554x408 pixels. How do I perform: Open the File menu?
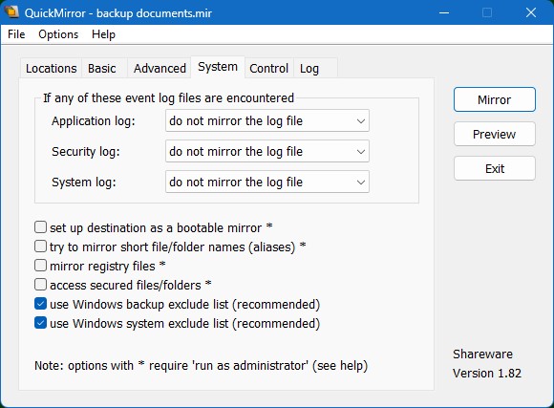click(x=16, y=34)
